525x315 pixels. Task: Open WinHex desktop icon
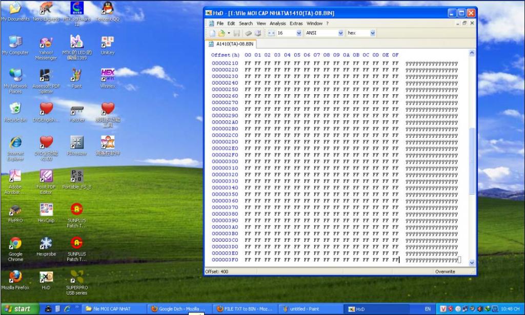108,78
